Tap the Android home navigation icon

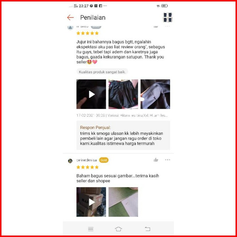(118, 229)
